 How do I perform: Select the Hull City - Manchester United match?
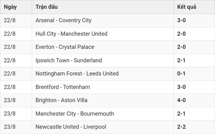click(x=72, y=34)
